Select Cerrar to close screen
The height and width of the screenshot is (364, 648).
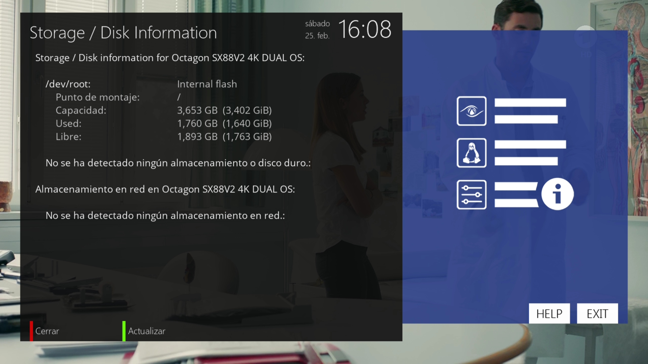coord(47,331)
